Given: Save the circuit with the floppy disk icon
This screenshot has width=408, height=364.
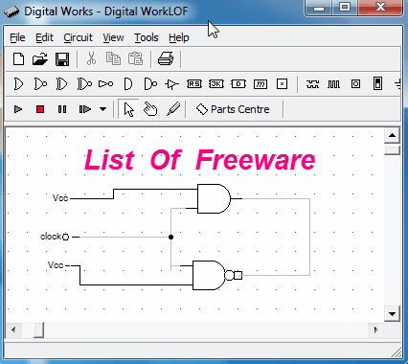Looking at the screenshot, I should 62,59.
